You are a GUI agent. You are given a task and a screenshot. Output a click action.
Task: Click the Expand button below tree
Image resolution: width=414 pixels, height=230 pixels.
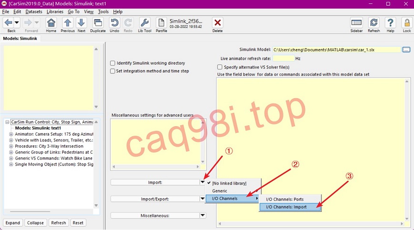pyautogui.click(x=13, y=222)
